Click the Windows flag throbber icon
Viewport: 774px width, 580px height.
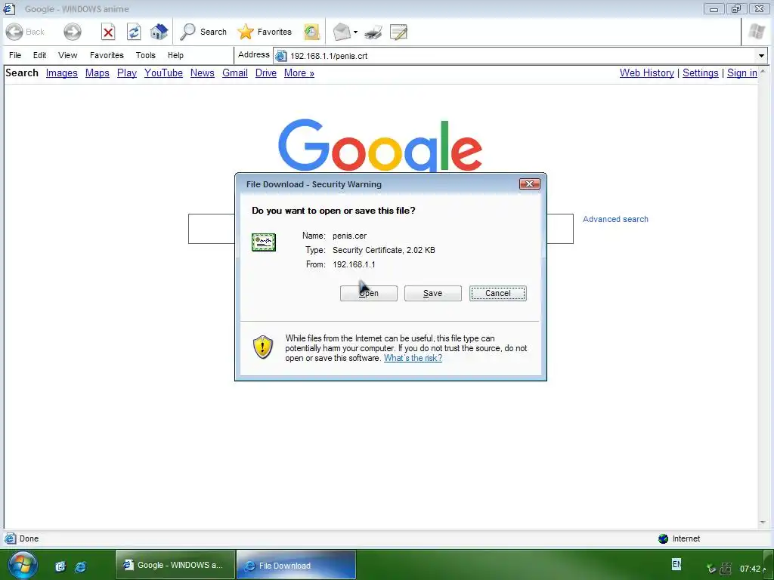[x=756, y=32]
